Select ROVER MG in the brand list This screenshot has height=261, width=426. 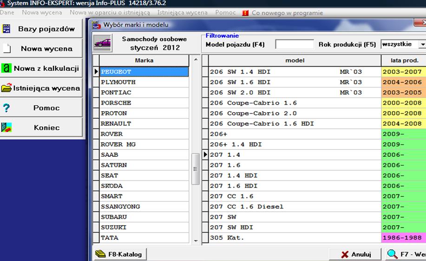click(x=144, y=144)
